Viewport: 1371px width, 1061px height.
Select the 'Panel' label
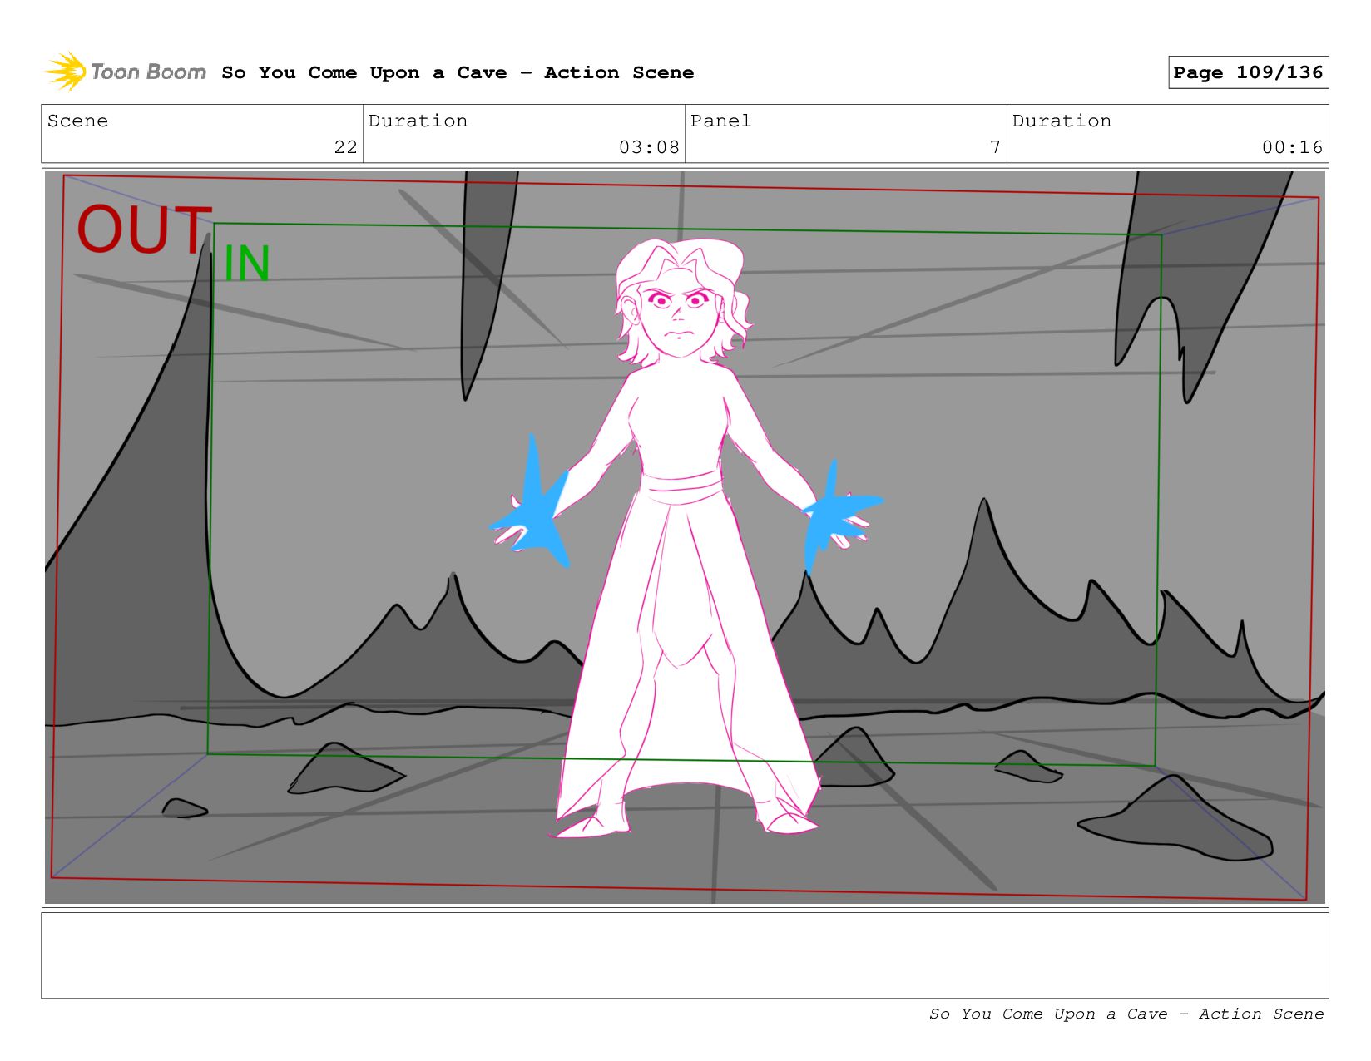click(x=720, y=121)
